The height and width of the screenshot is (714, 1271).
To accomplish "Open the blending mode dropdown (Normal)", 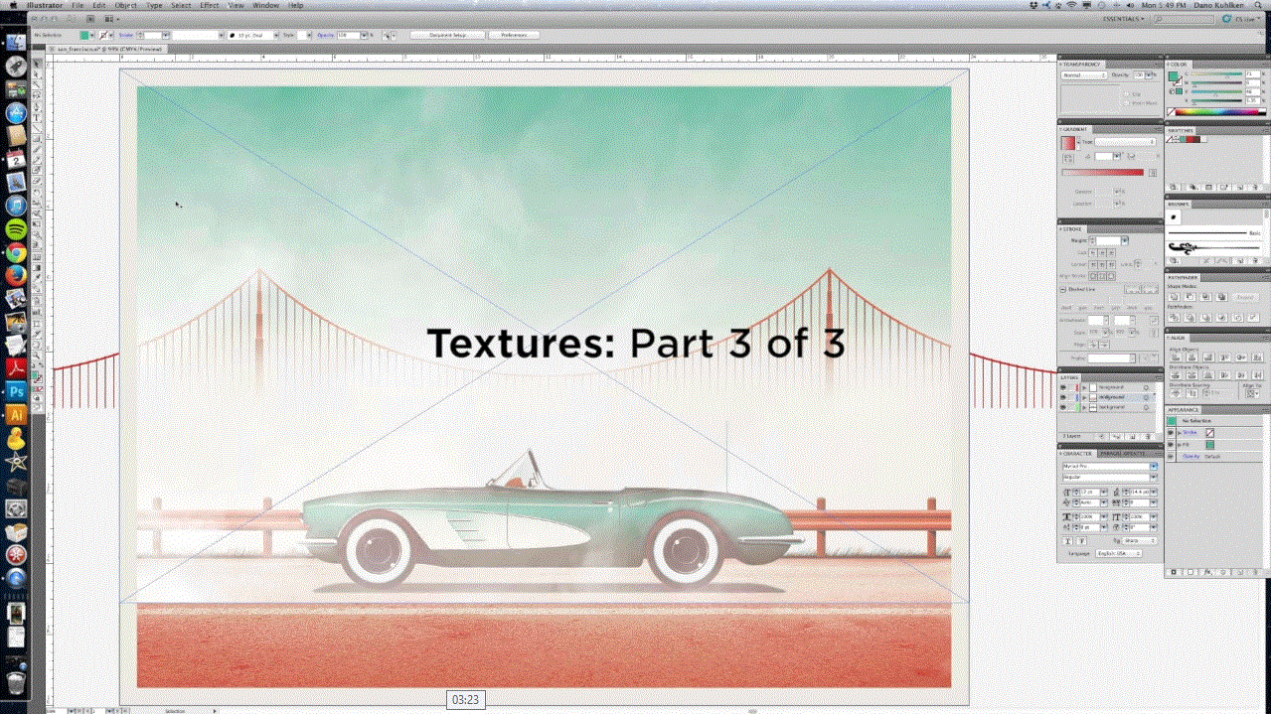I will pos(1084,75).
